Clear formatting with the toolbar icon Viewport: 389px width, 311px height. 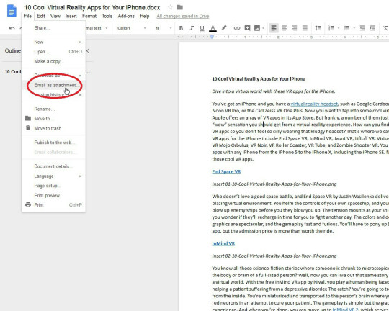pyautogui.click(x=385, y=28)
